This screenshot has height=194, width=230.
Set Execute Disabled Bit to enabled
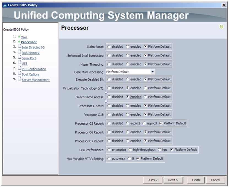tap(128, 79)
